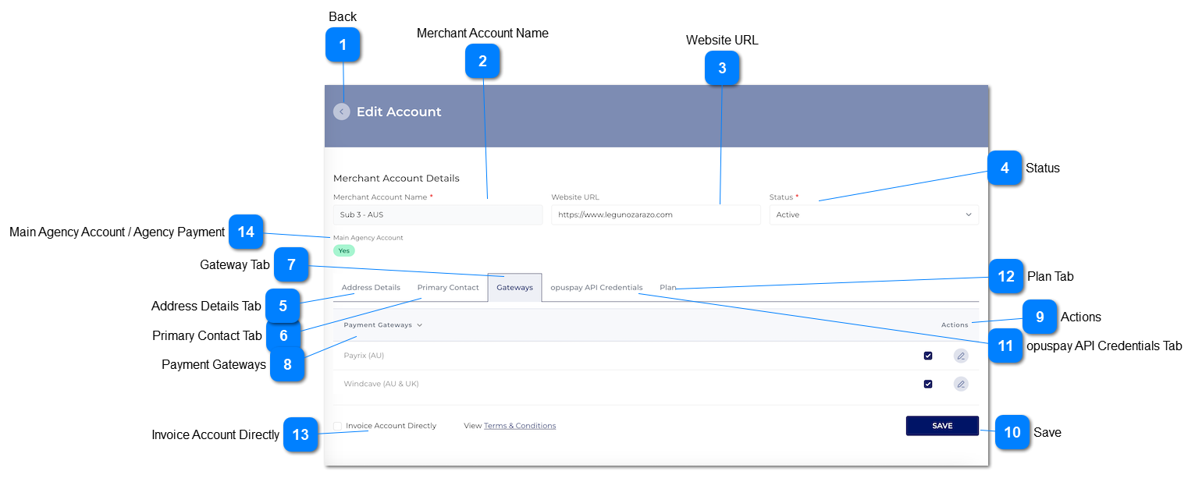
Task: Click the Back arrow icon
Action: pos(341,112)
